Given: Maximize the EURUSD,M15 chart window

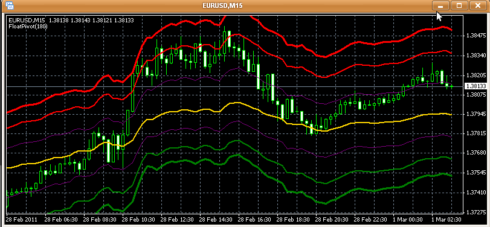Looking at the screenshot, I should click(459, 5).
